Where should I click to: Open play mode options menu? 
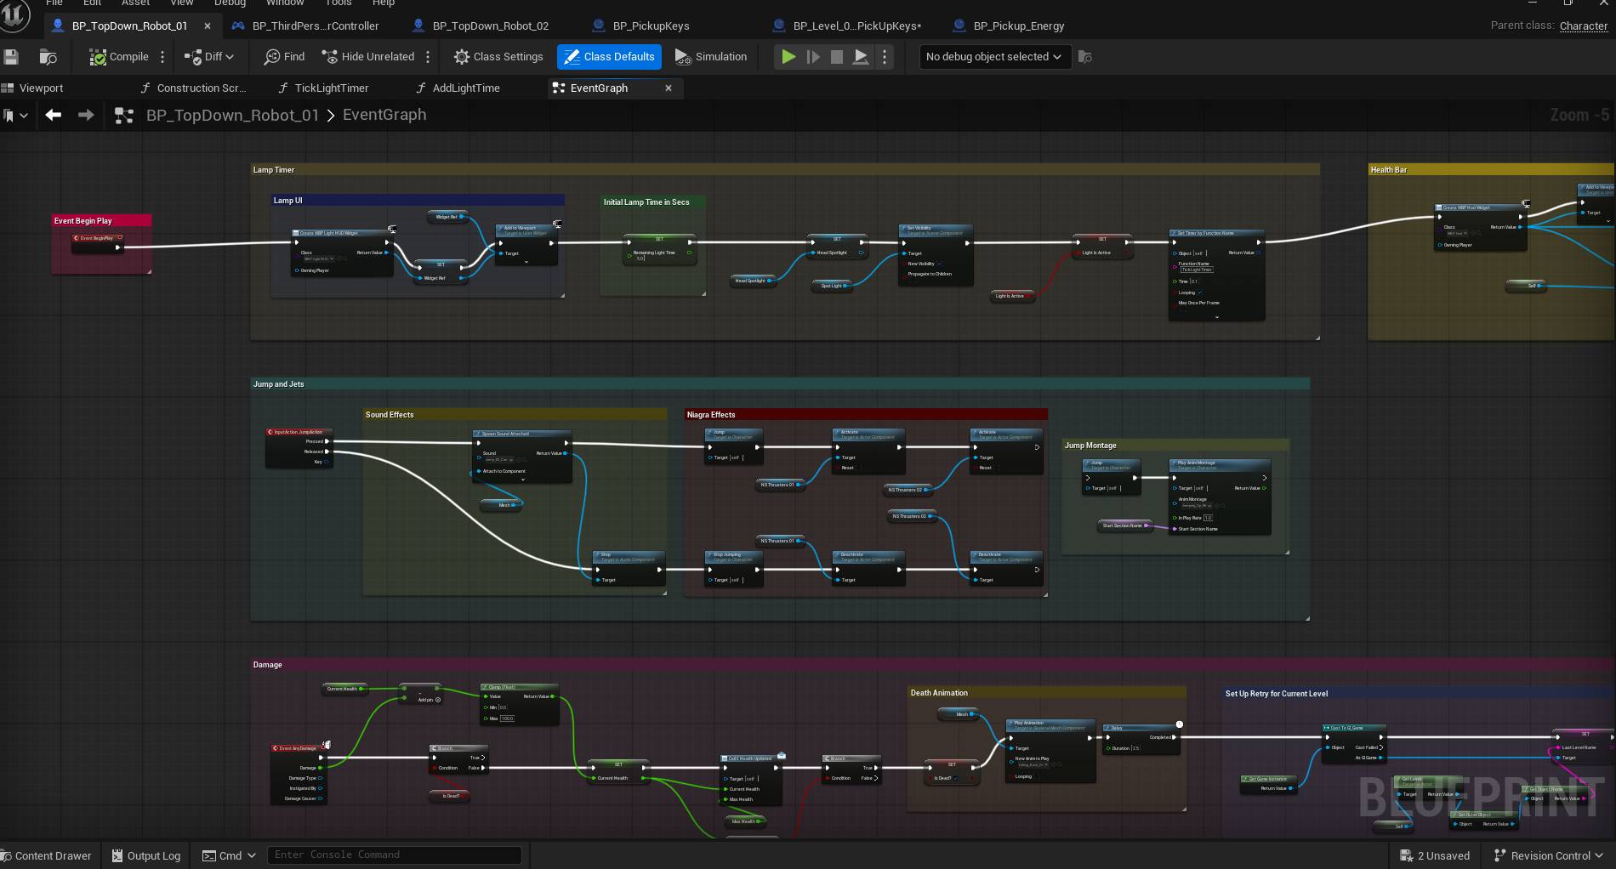[885, 57]
